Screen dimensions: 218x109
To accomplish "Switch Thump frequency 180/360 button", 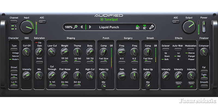I will 77,62.
